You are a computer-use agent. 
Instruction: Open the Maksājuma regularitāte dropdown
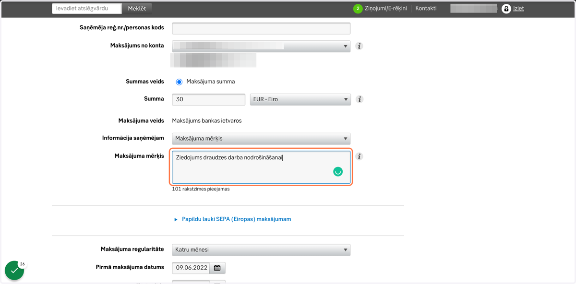[261, 250]
